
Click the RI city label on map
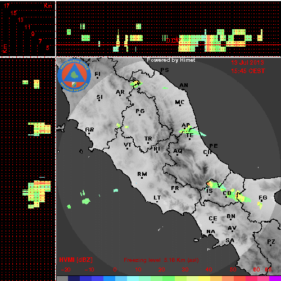157,148
